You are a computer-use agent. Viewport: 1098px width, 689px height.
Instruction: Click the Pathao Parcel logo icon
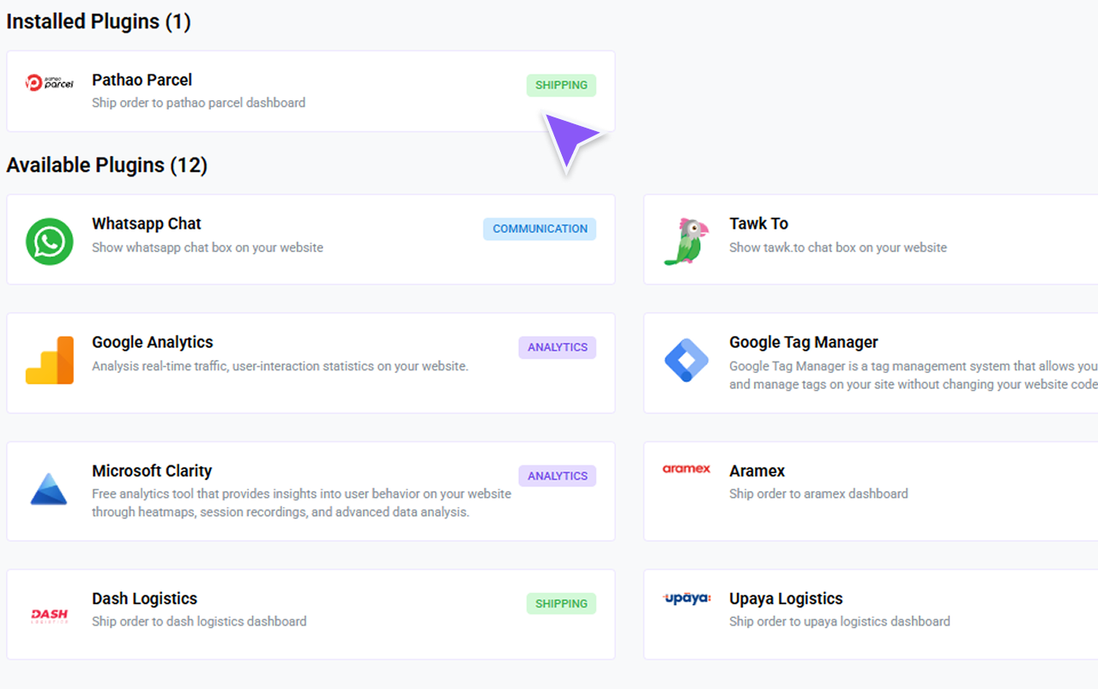tap(49, 82)
